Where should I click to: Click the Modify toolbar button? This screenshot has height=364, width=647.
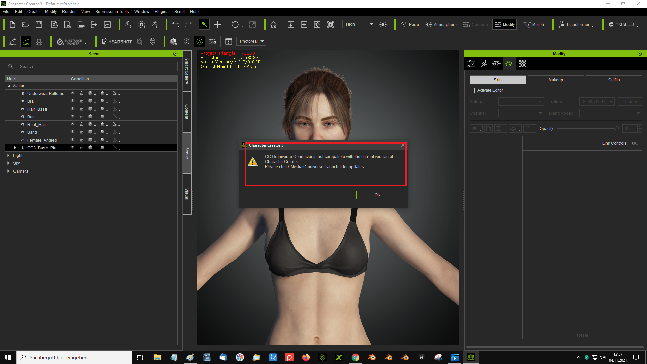coord(504,24)
